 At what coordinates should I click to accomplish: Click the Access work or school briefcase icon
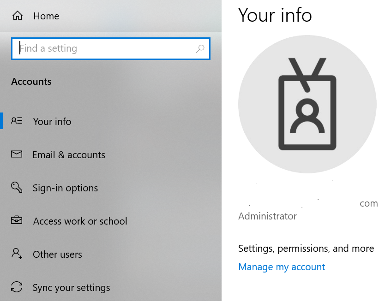point(17,221)
